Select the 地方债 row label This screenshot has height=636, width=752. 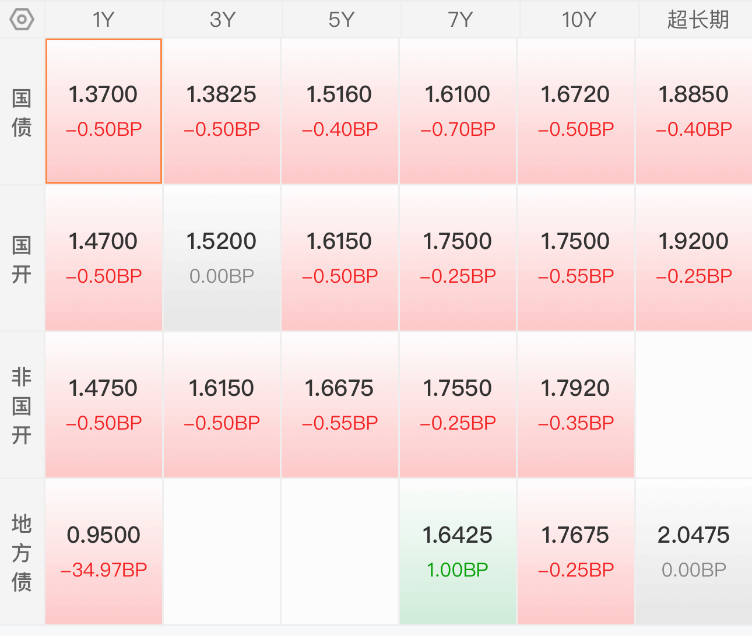pyautogui.click(x=22, y=553)
